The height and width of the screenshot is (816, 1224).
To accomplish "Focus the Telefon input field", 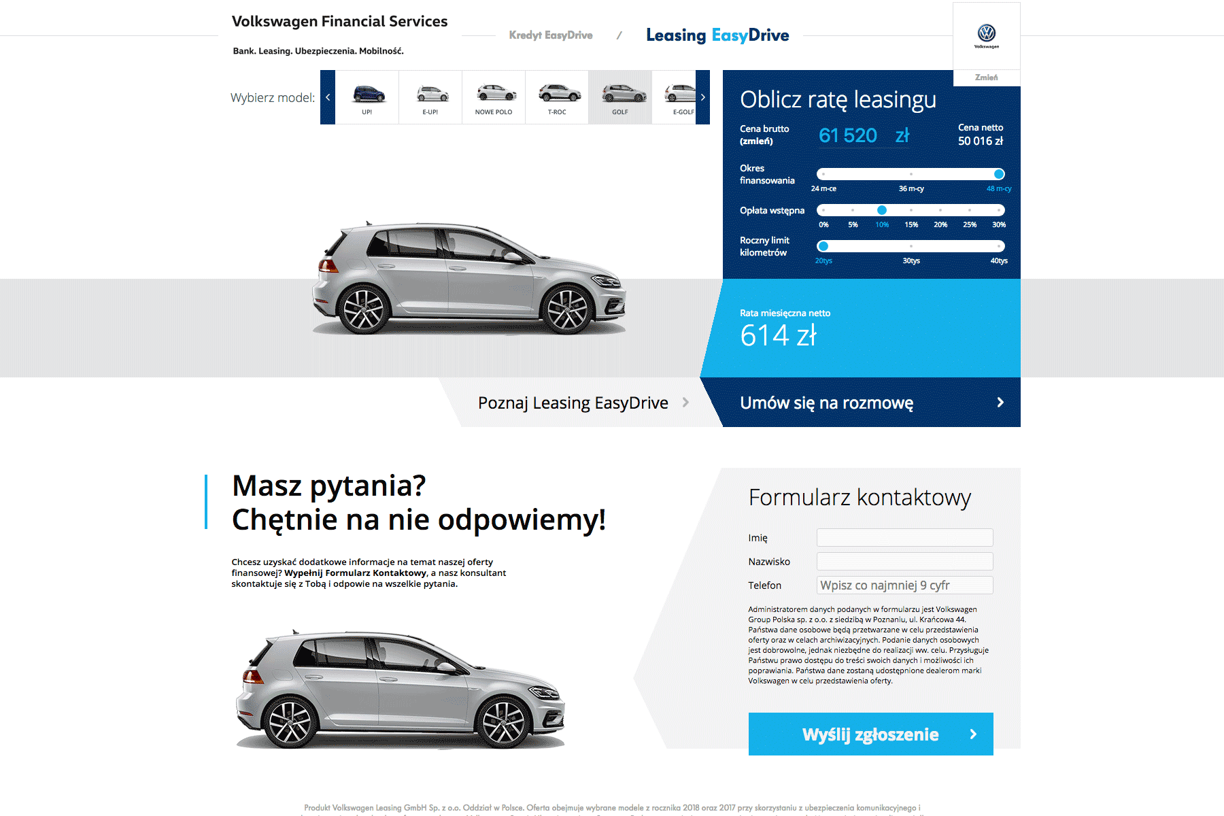I will pyautogui.click(x=904, y=585).
